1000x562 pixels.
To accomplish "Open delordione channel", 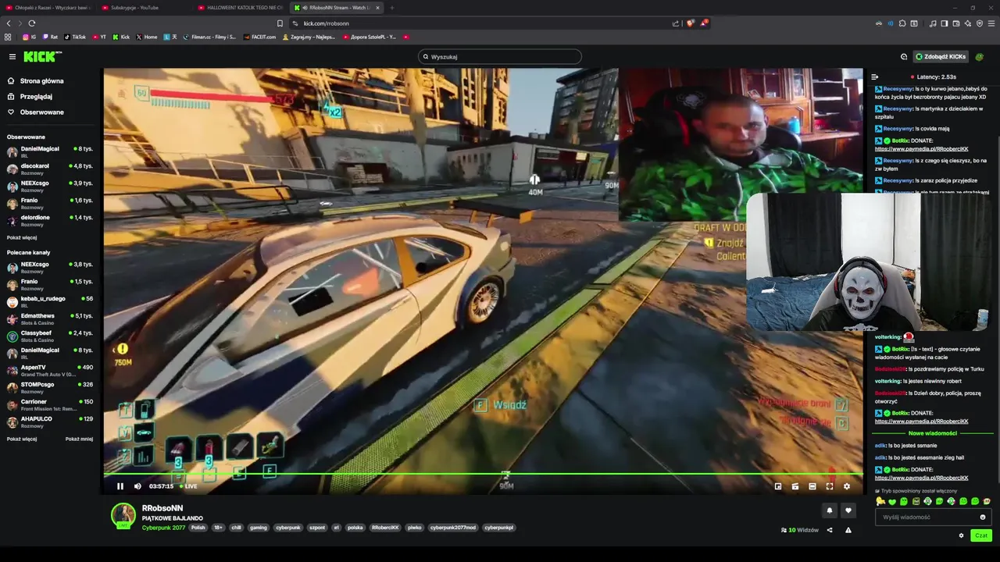I will point(50,220).
